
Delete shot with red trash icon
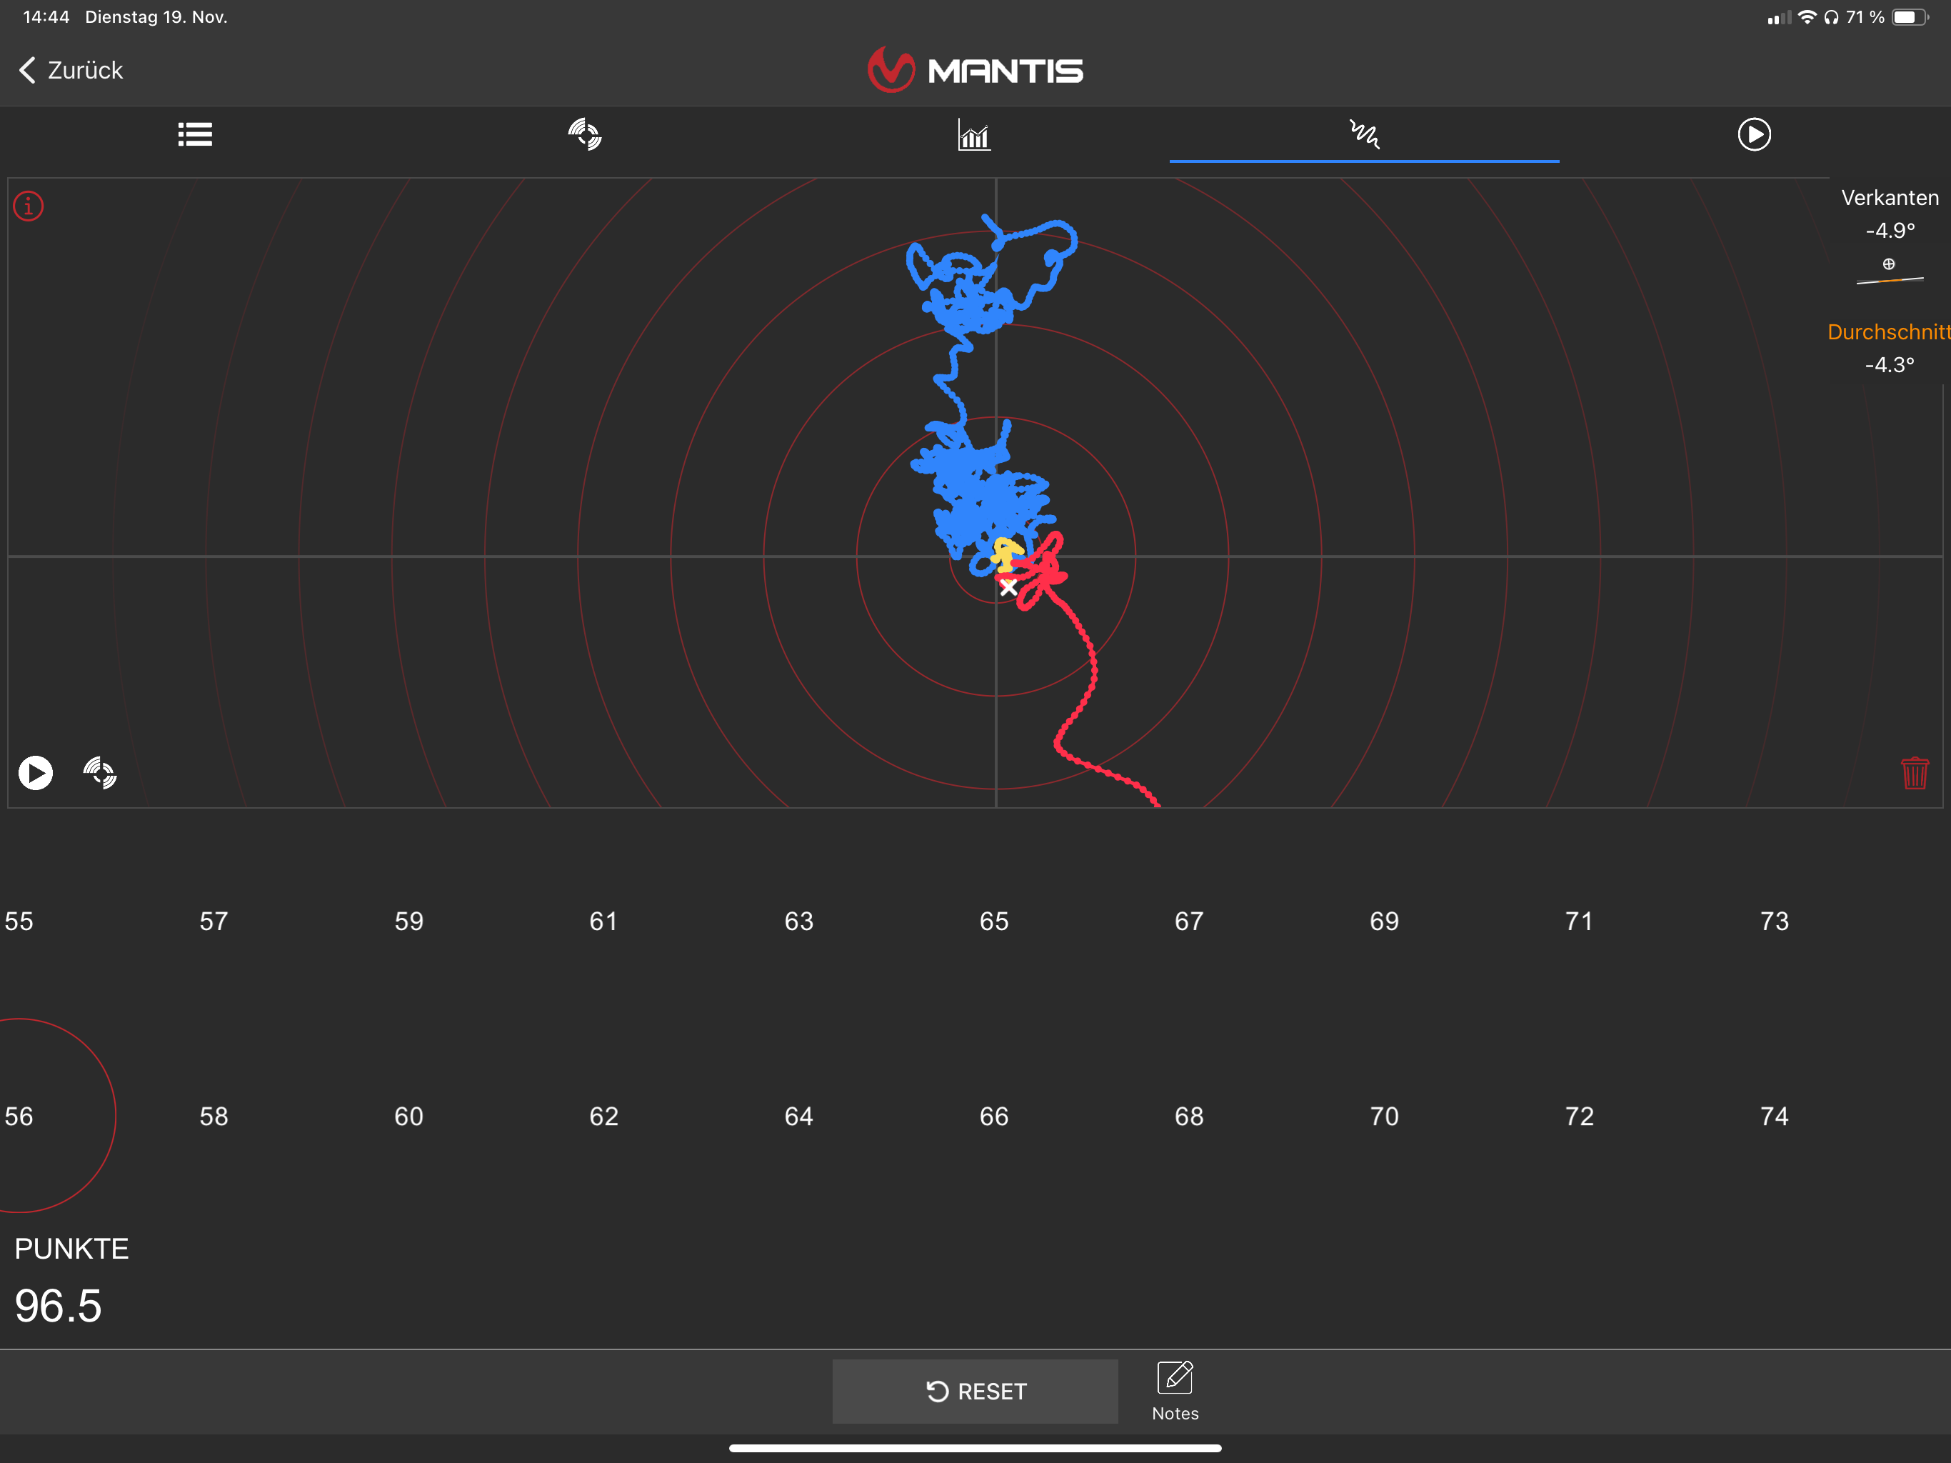click(x=1914, y=773)
